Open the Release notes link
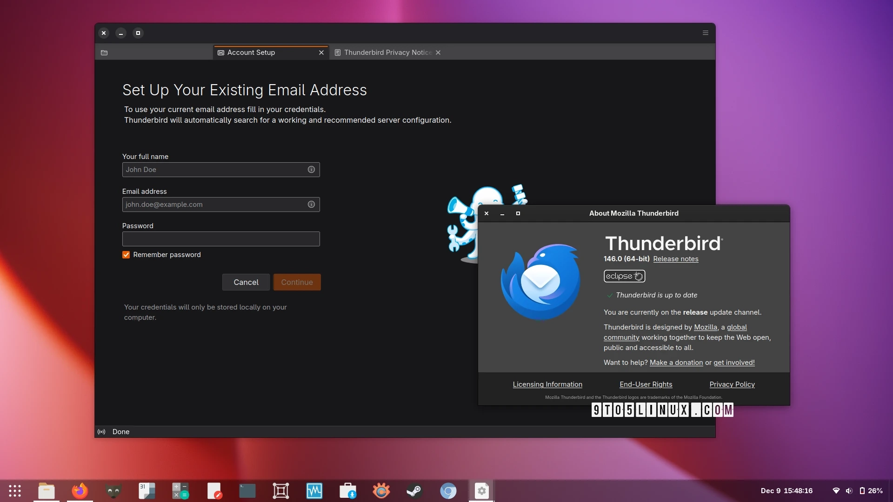Screen dimensions: 893x502 point(675,259)
